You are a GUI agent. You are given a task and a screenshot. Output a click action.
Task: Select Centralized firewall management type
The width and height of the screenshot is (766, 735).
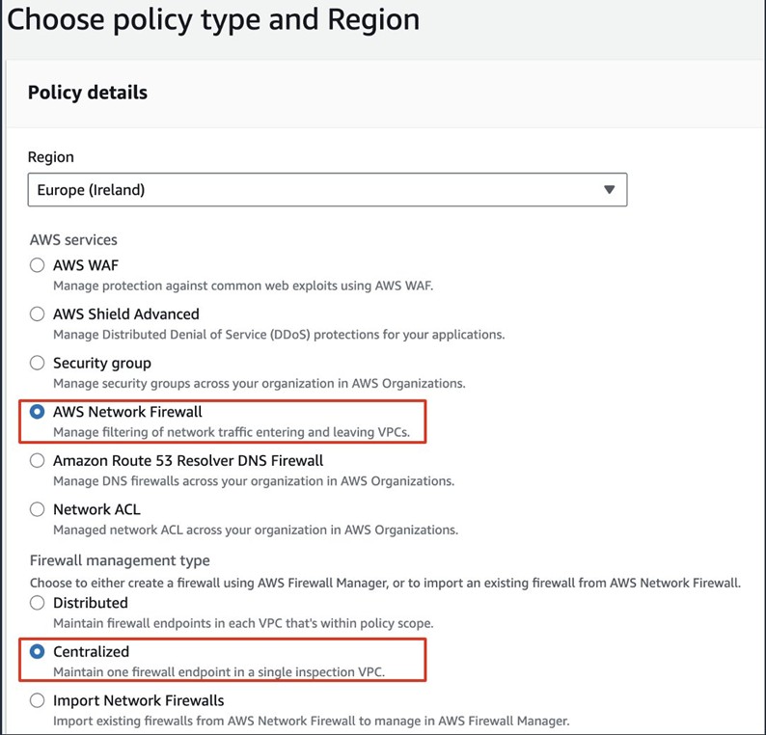[38, 652]
